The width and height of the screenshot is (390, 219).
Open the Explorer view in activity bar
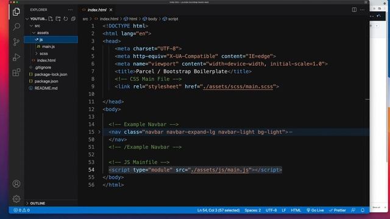tap(16, 12)
